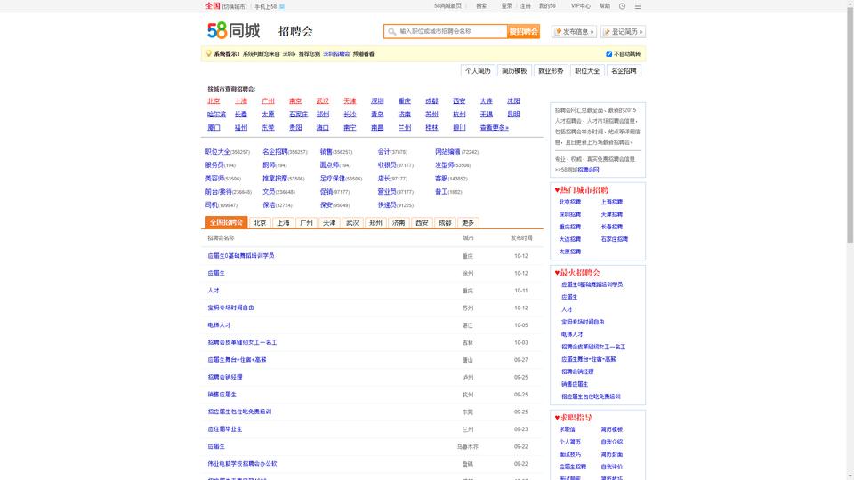Open the 职位大全 tab at top right
The image size is (854, 480).
587,71
